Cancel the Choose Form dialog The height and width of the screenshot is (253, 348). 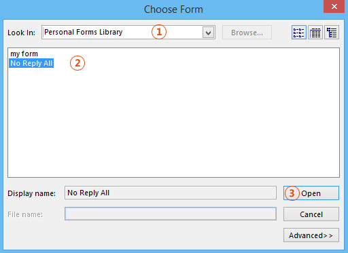point(311,214)
